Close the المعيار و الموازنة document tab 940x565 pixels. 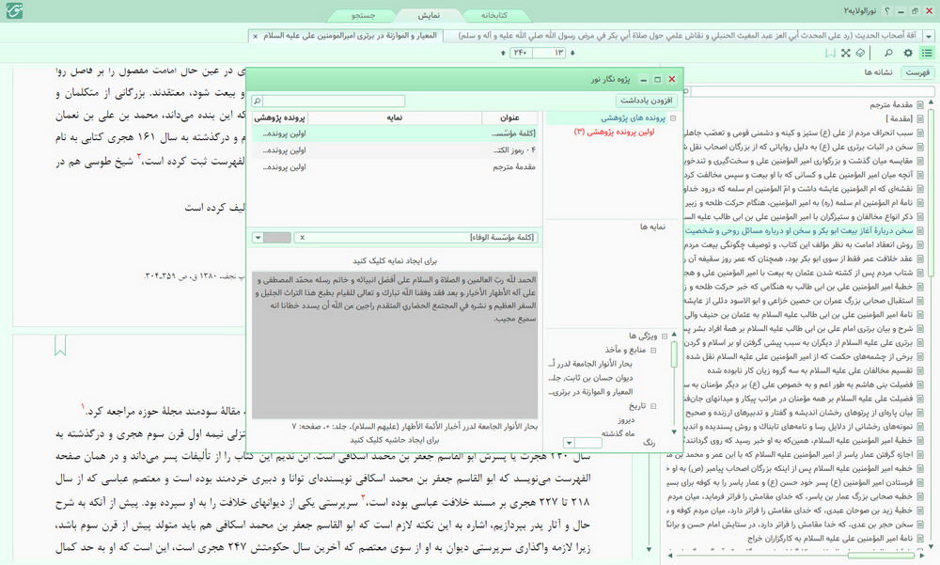(256, 36)
